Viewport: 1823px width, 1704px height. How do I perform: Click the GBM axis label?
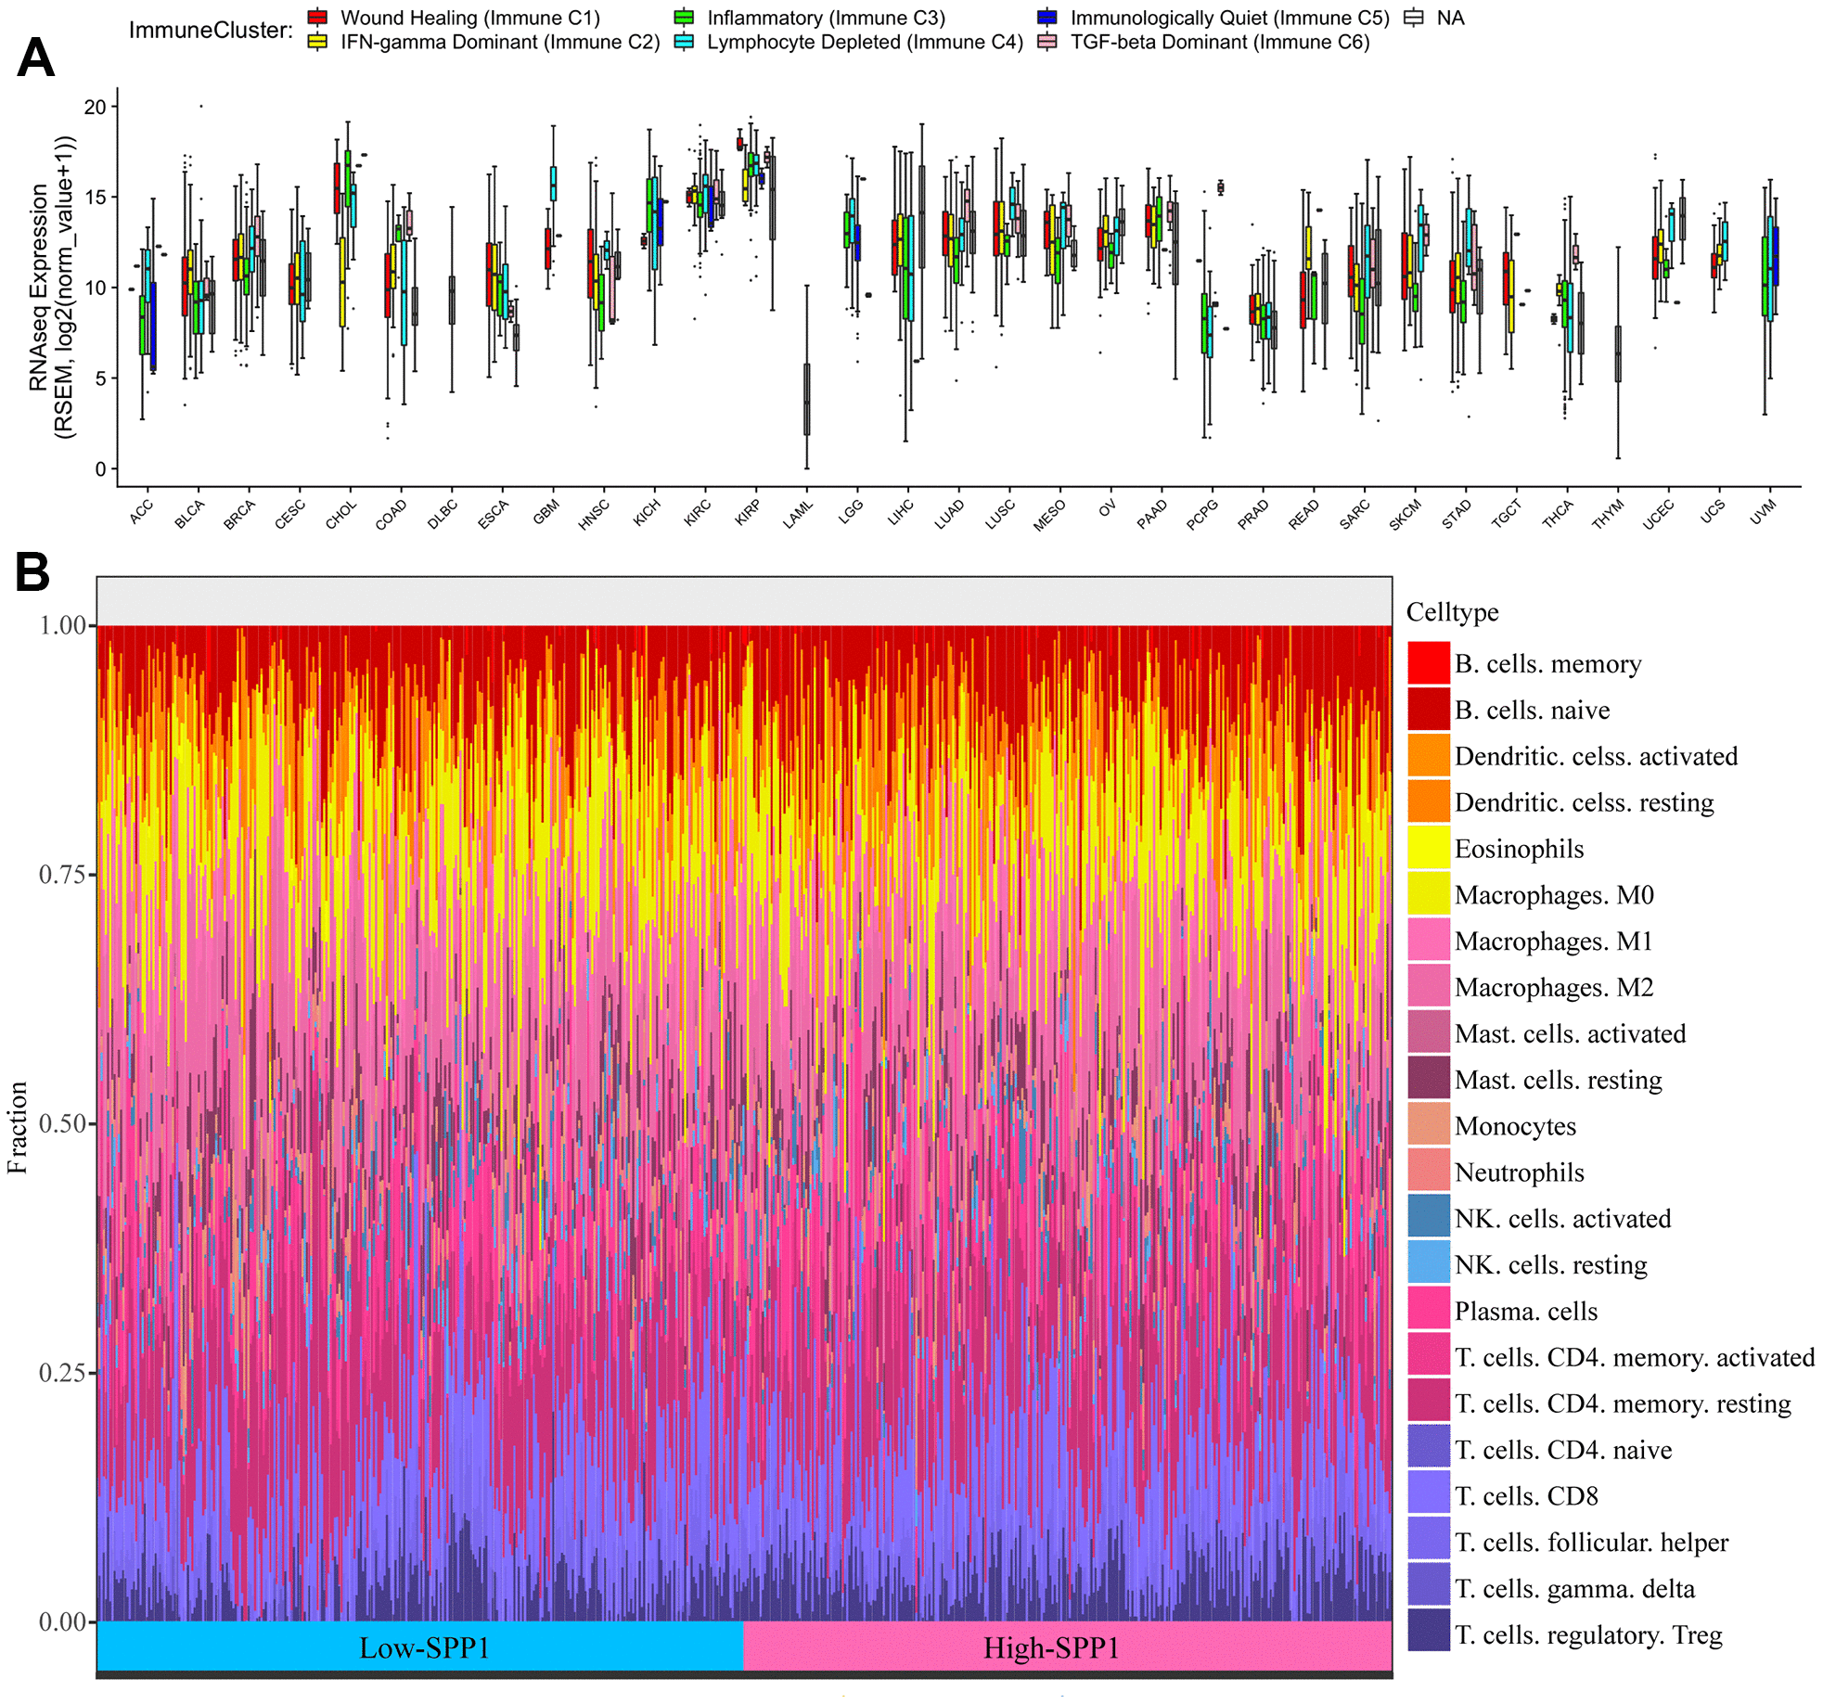[546, 512]
